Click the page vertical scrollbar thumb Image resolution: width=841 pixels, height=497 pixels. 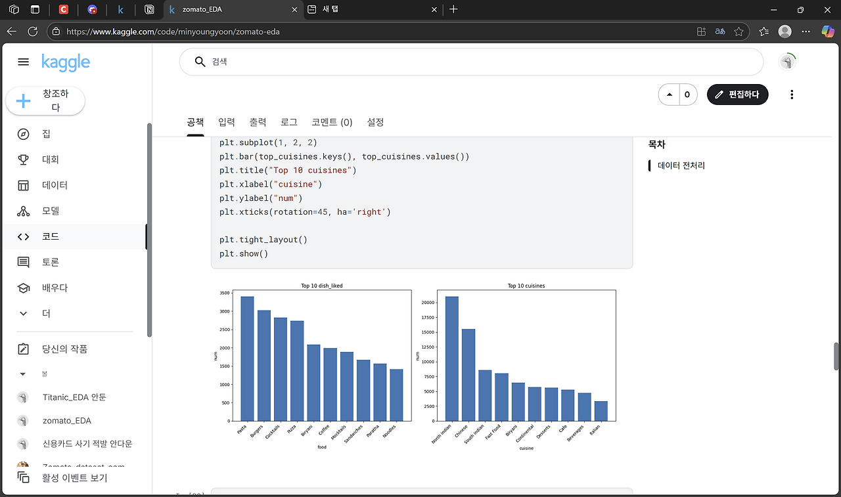836,356
